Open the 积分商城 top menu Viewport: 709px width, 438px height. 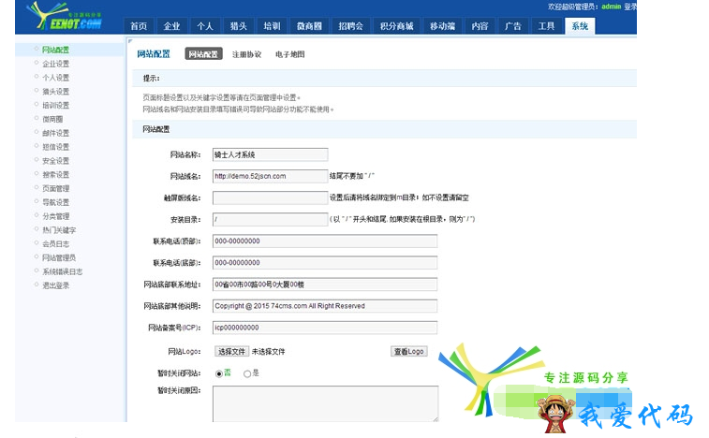pos(396,26)
